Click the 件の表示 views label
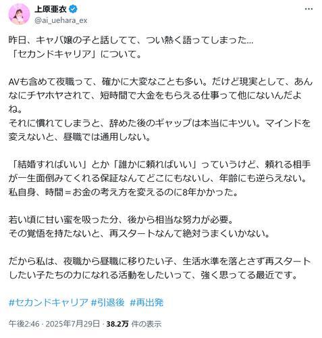The height and width of the screenshot is (338, 322). [x=146, y=324]
